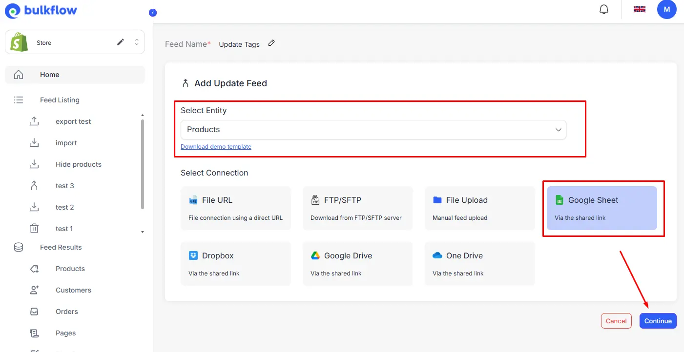The image size is (684, 352).
Task: Choose the Dropbox connection option
Action: coord(235,264)
